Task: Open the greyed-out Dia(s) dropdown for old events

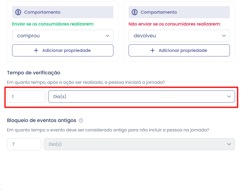Action: click(139, 144)
